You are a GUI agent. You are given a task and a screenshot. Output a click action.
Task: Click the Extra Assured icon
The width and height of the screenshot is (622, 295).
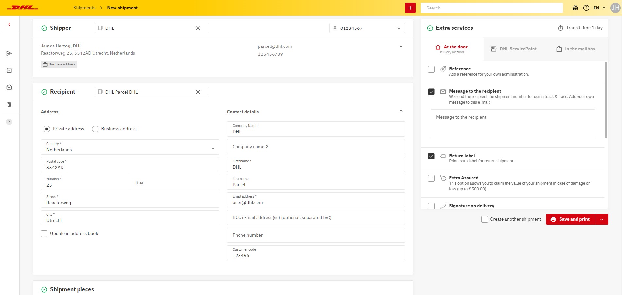[x=443, y=178]
